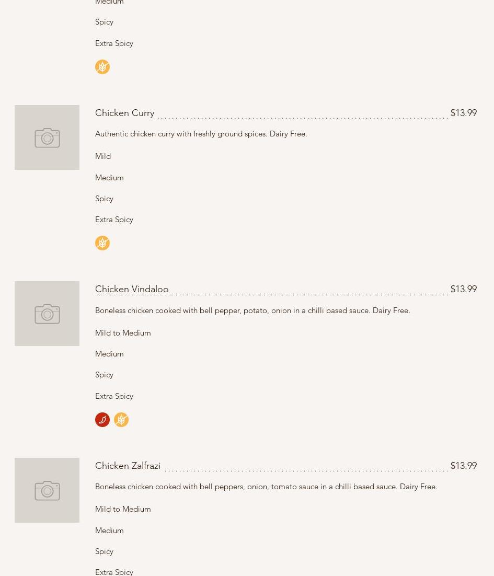Click the Chicken Vindaloo $13.99 price
Screen dimensions: 494x576
coord(463,289)
